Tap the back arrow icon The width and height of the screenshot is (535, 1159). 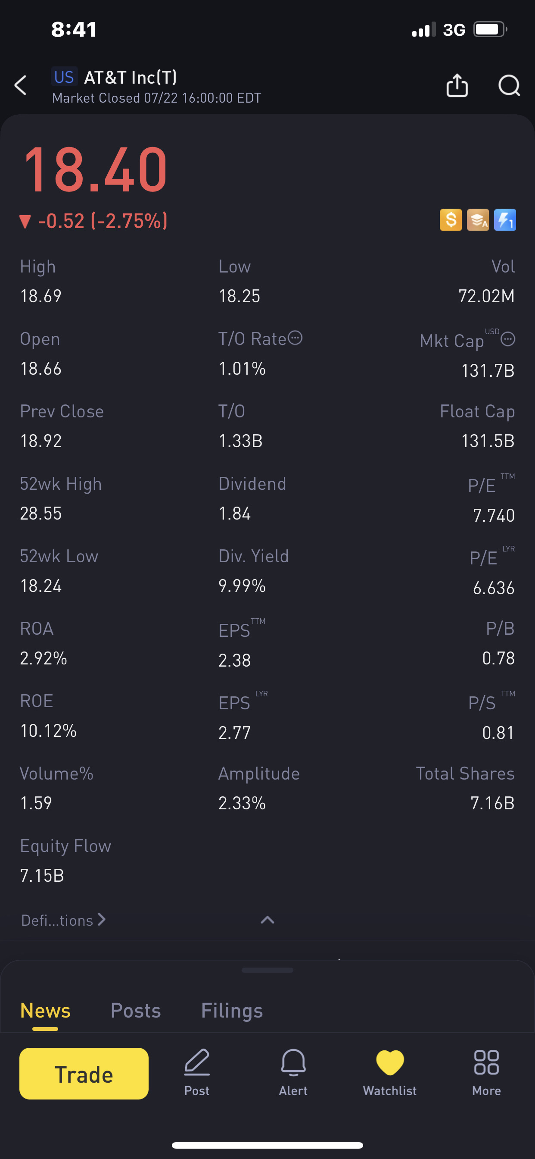(21, 85)
